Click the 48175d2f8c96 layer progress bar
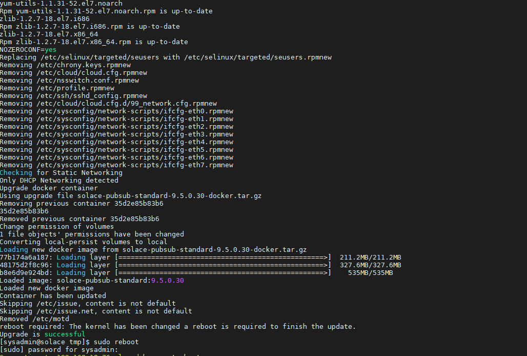Image resolution: width=527 pixels, height=356 pixels. 222,265
